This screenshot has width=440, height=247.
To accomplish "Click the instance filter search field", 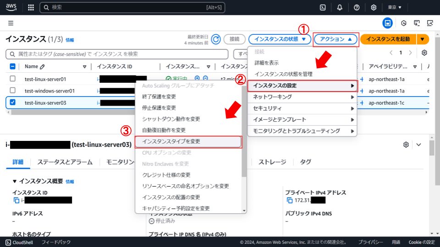I will coord(117,54).
